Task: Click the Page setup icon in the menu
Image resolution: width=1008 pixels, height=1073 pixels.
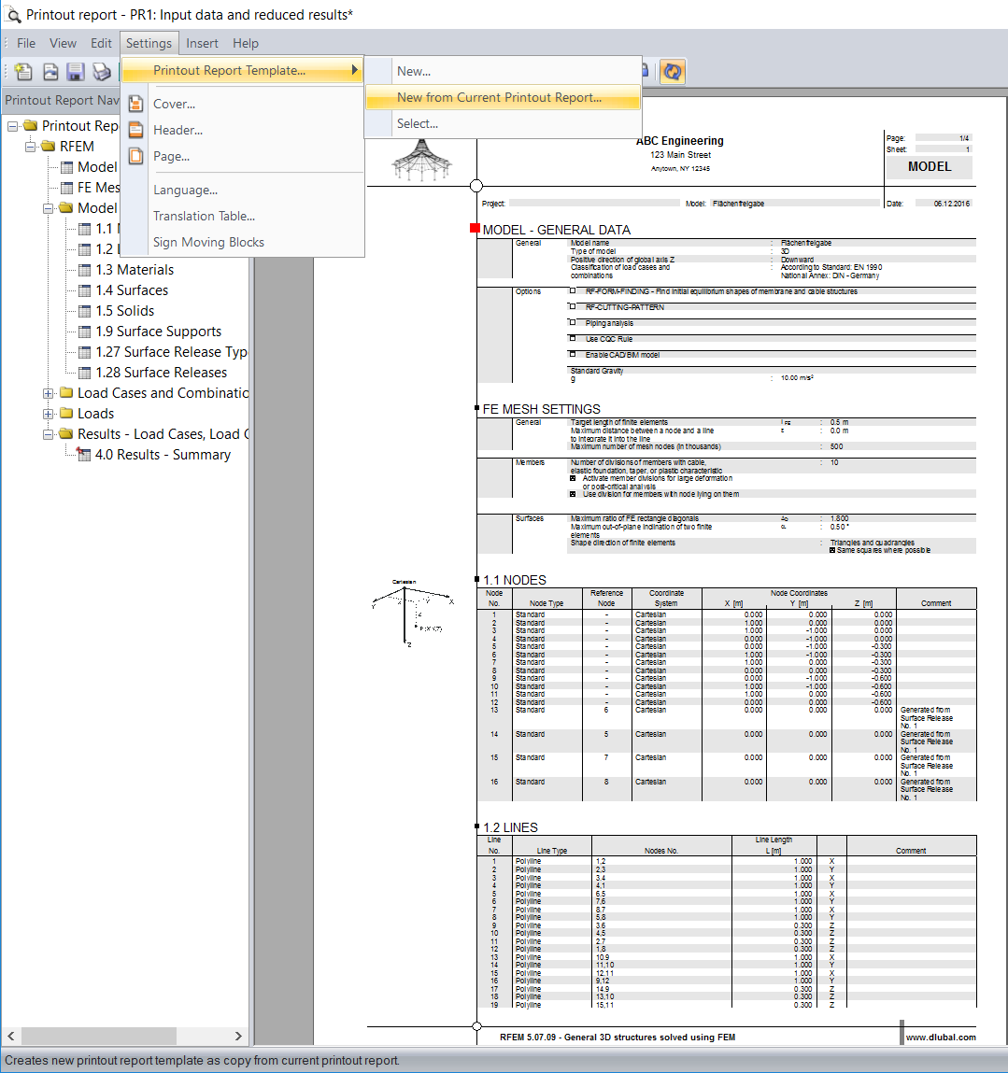Action: [x=135, y=156]
